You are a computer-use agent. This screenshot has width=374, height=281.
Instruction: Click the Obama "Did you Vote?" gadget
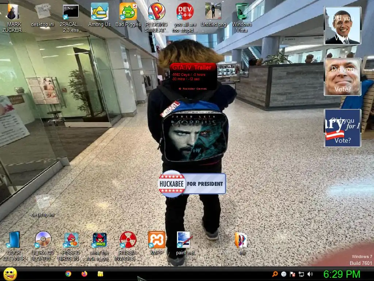click(343, 26)
